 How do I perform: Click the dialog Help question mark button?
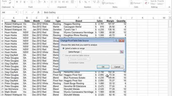point(116,41)
